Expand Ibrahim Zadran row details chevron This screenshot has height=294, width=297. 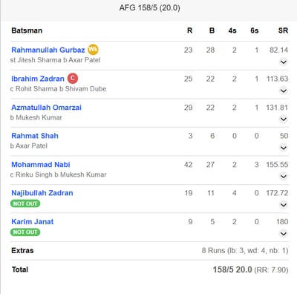click(x=284, y=91)
